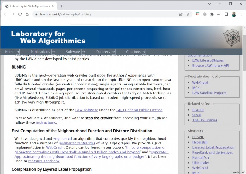Open the Extensions puzzle menu
This screenshot has width=246, height=174.
(x=212, y=14)
